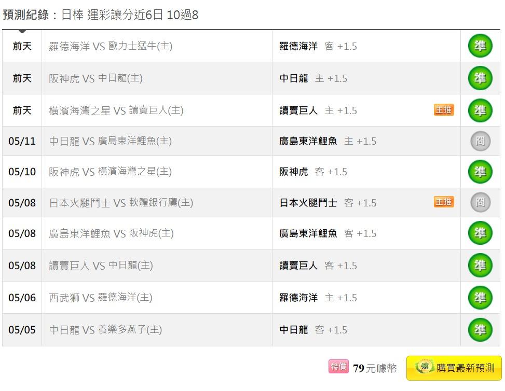Click 主推 badge on 日本火腿鬥士 row
505x391 pixels.
443,202
